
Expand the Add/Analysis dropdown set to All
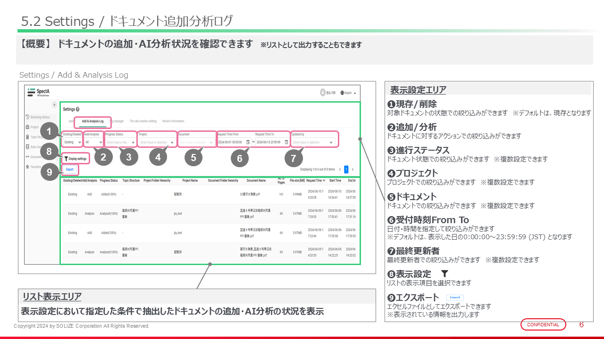(94, 142)
